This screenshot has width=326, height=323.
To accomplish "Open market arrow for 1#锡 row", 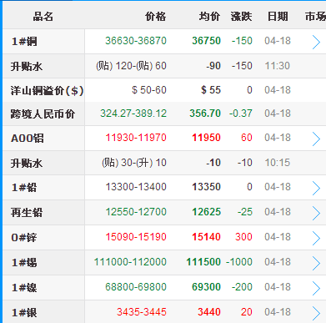I will point(316,264).
